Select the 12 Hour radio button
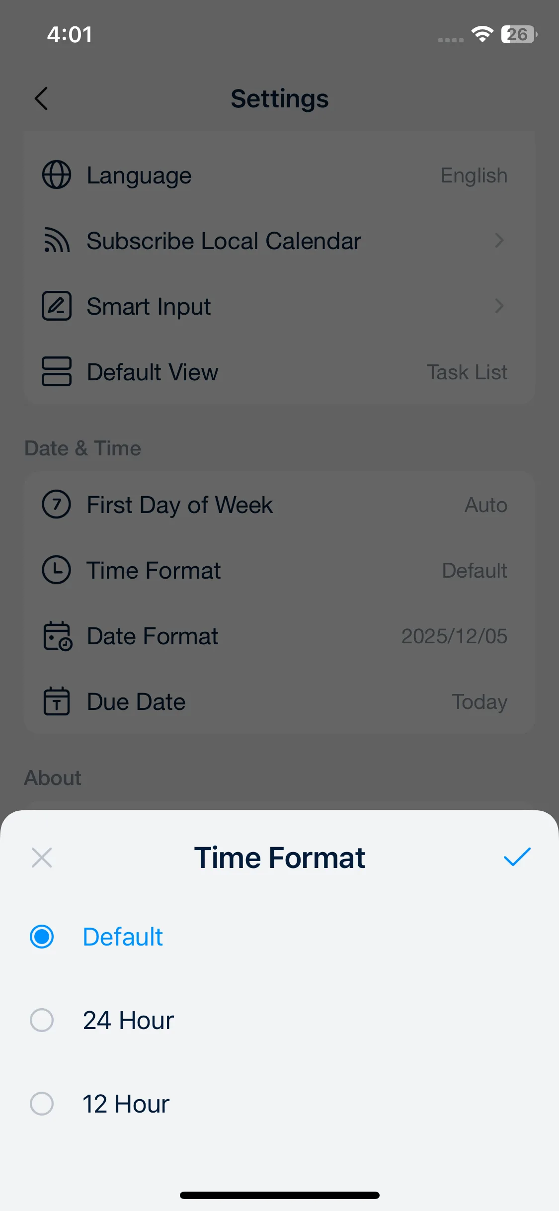This screenshot has width=559, height=1211. point(42,1104)
